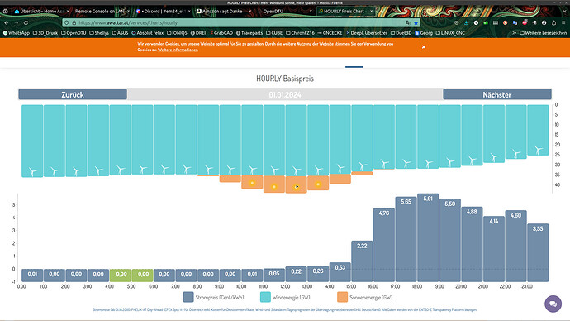Close the HOURLY Preis Chart tab

371,12
